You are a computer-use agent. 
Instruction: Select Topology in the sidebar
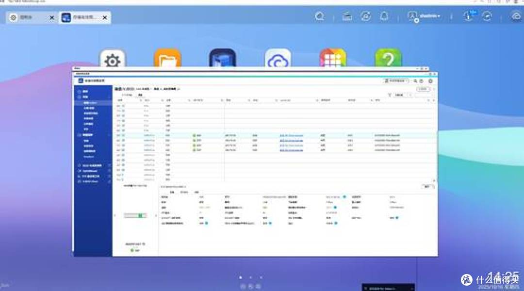[86, 129]
